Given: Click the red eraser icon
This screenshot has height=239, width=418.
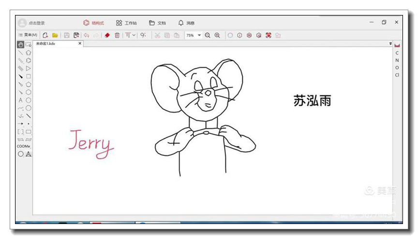Looking at the screenshot, I should click(107, 35).
